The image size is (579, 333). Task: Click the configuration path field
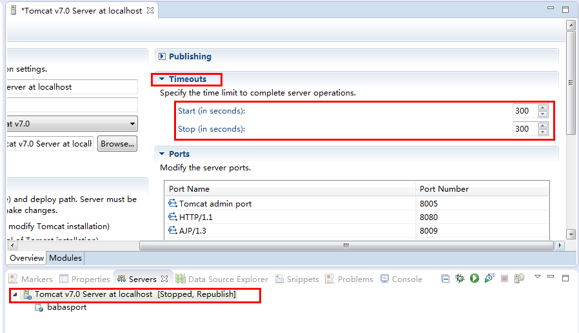click(x=50, y=144)
